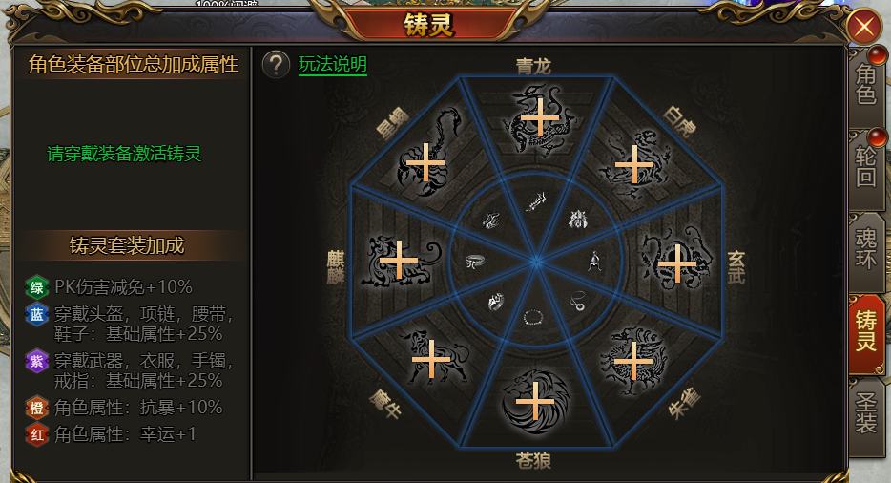Click the blue 蓝 set bonus badge
This screenshot has height=483, width=891.
click(x=36, y=315)
